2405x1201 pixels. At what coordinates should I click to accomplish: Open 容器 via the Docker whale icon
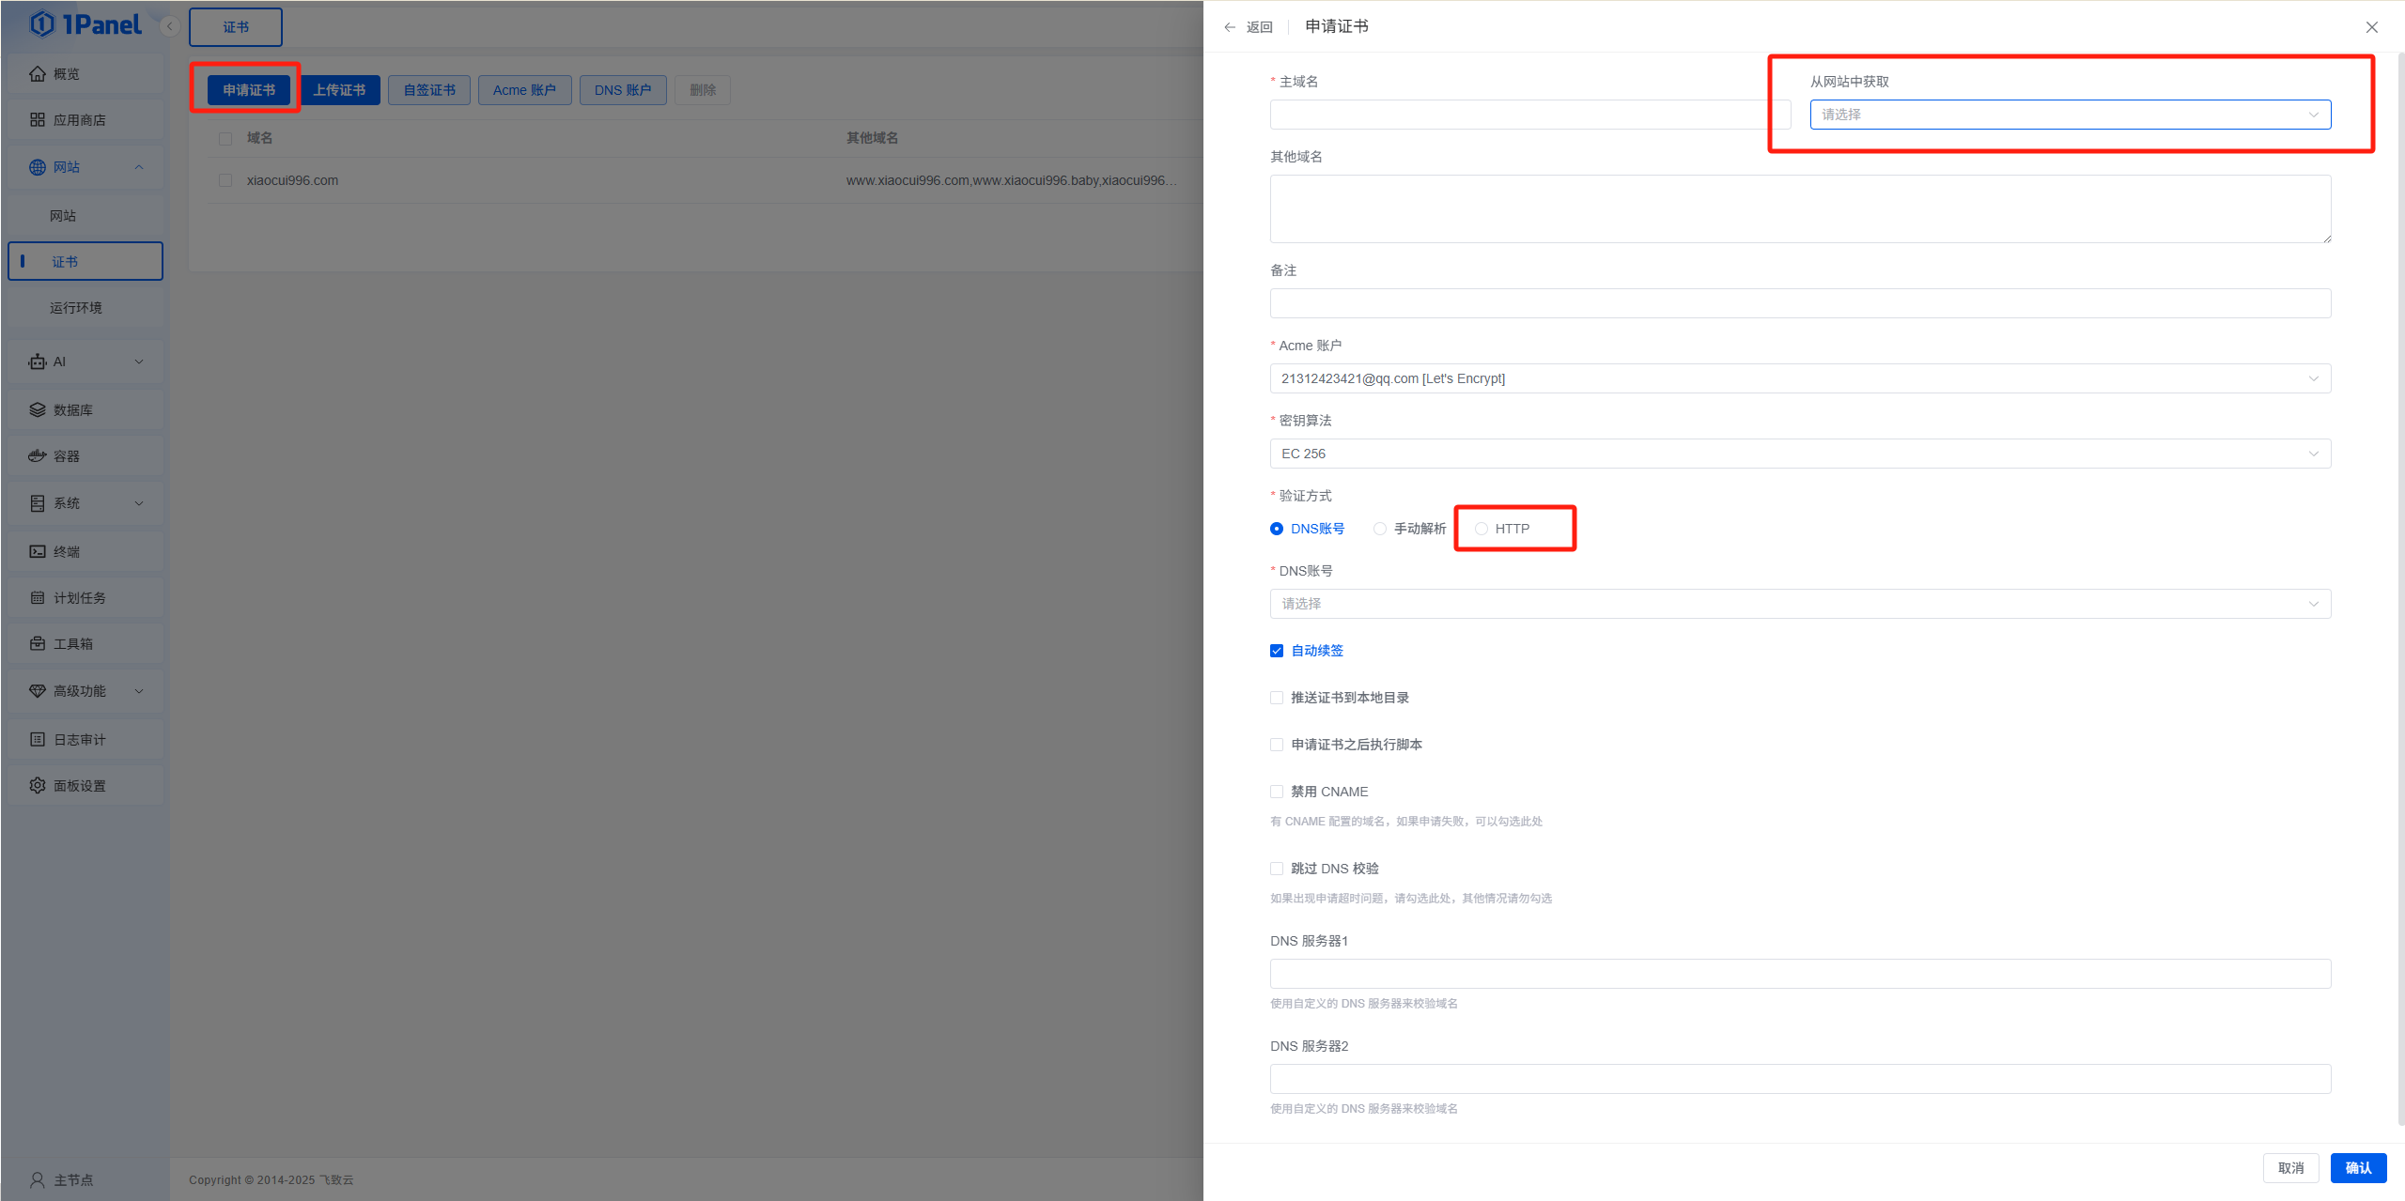click(x=38, y=456)
